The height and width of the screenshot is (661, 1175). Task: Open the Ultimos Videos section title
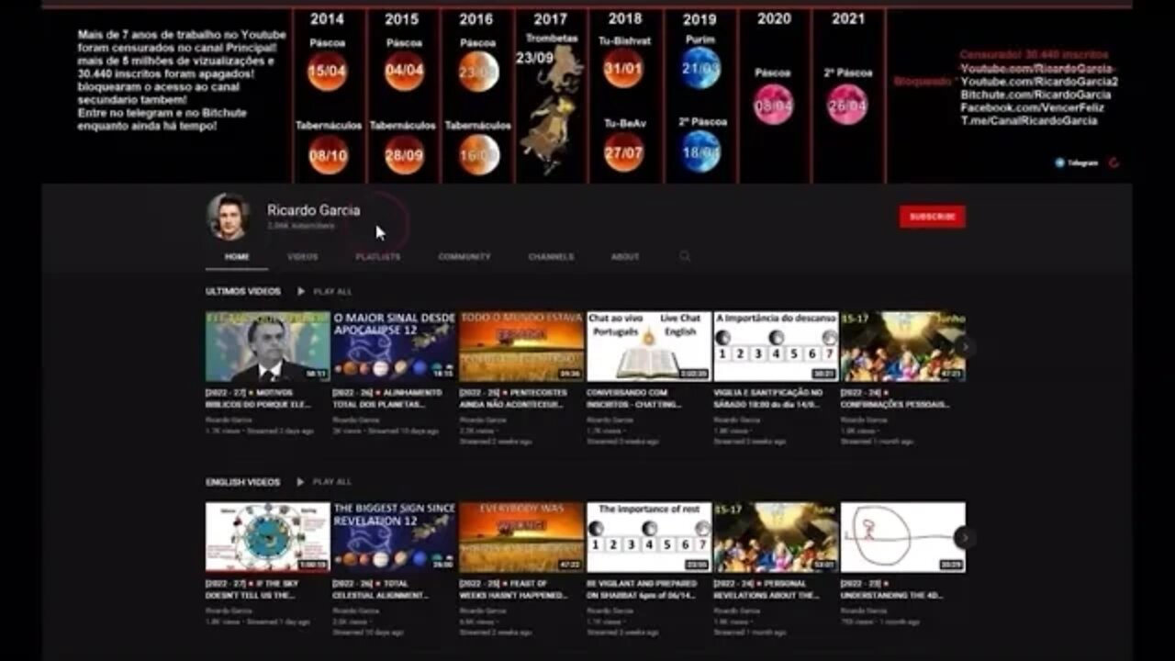243,291
